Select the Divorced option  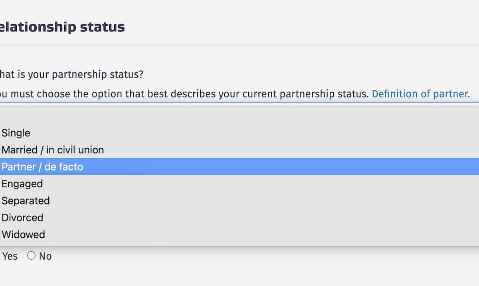click(22, 218)
